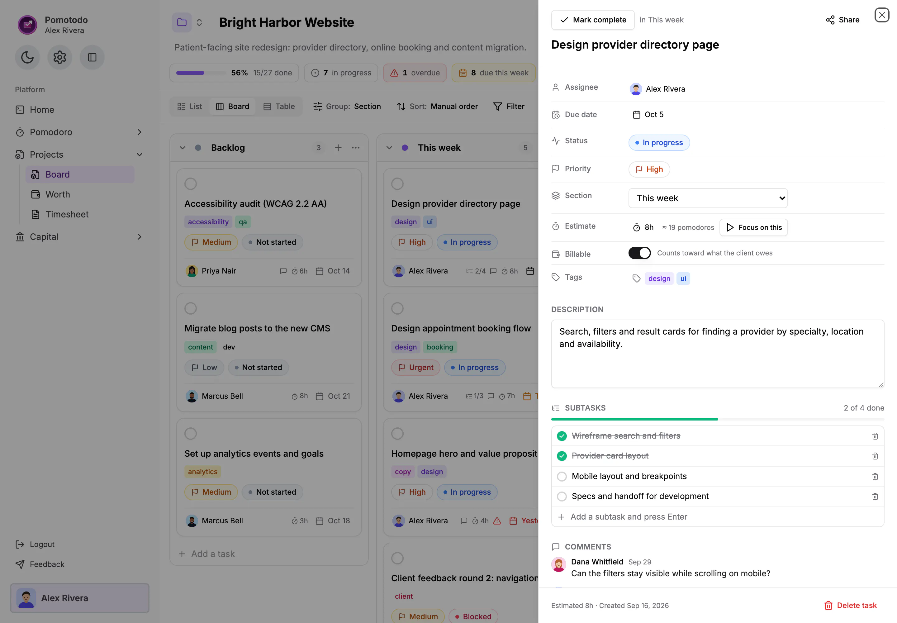Click the Add a subtask input field
Viewport: 897px width, 623px height.
point(718,517)
